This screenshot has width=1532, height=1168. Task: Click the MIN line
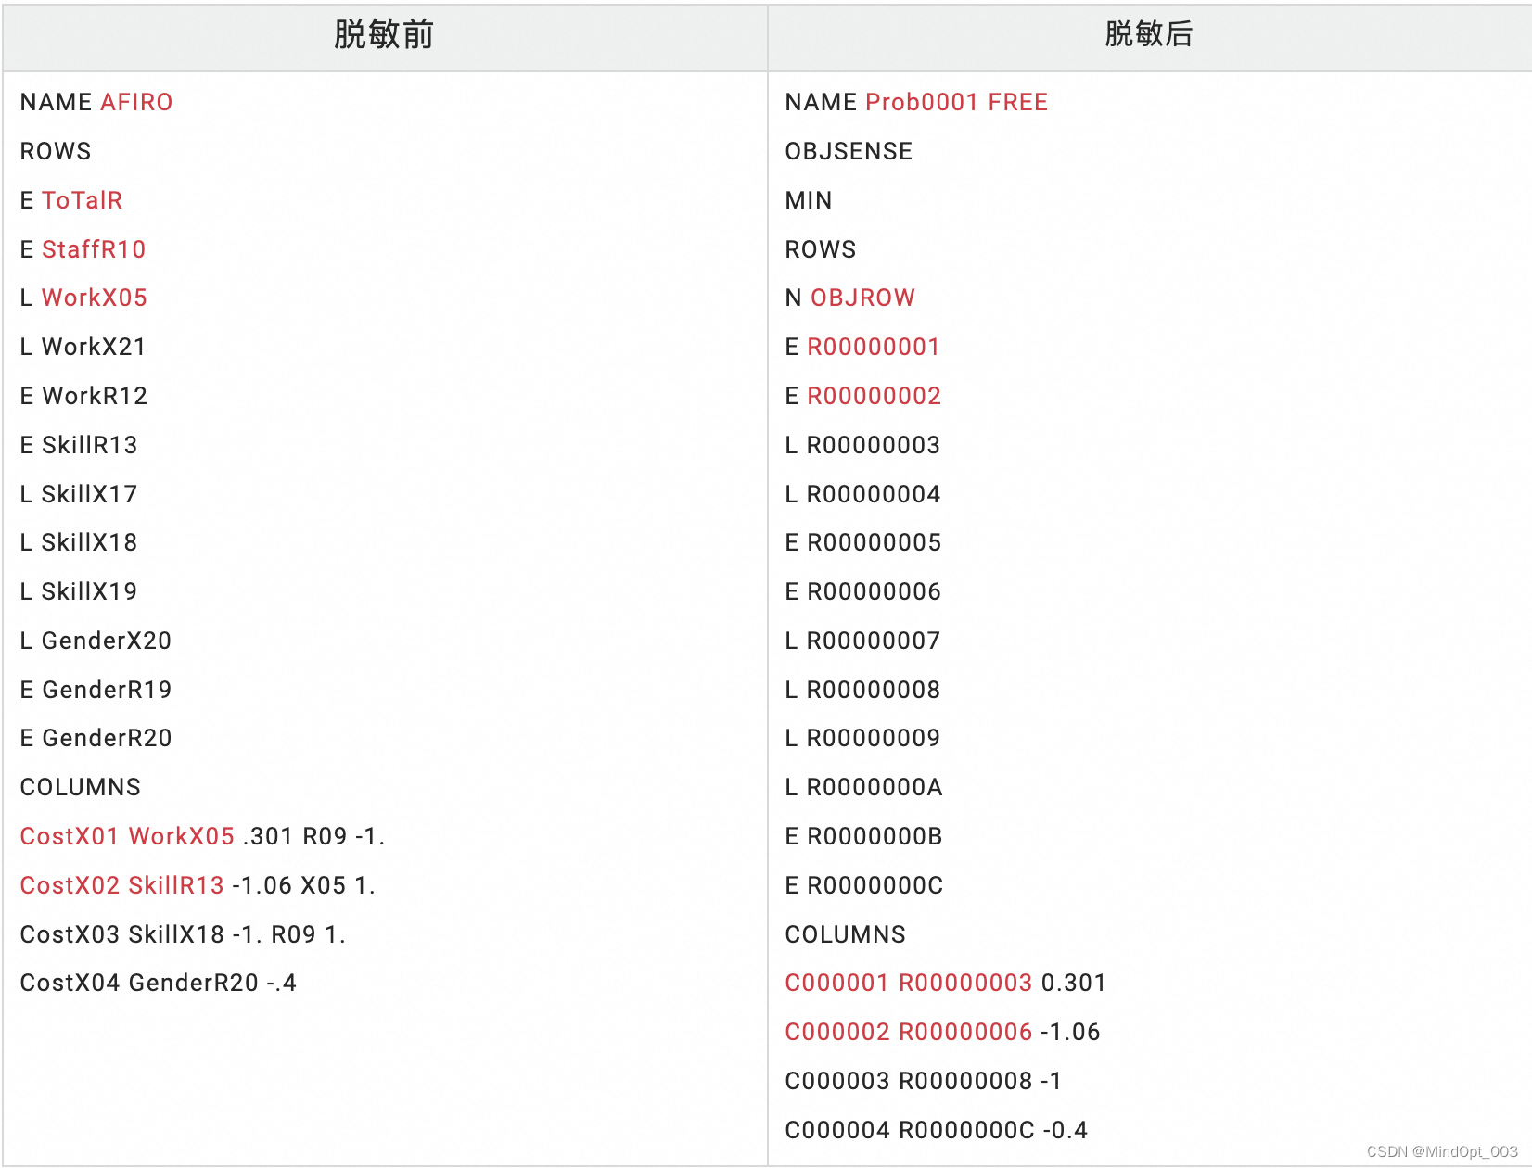809,200
